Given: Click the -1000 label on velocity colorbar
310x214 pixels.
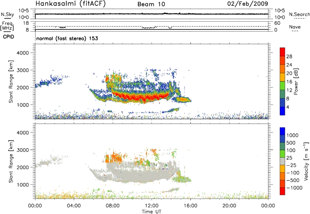Looking at the screenshot, I should point(294,188).
